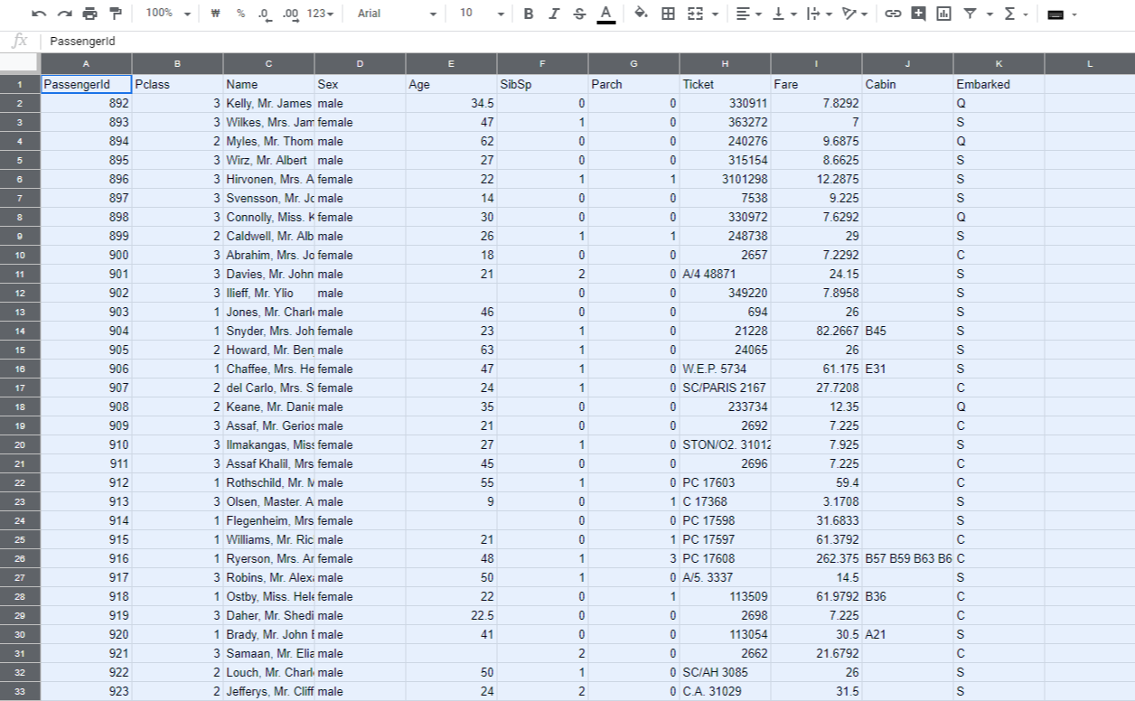The image size is (1135, 701).
Task: Select column H header
Action: 725,64
